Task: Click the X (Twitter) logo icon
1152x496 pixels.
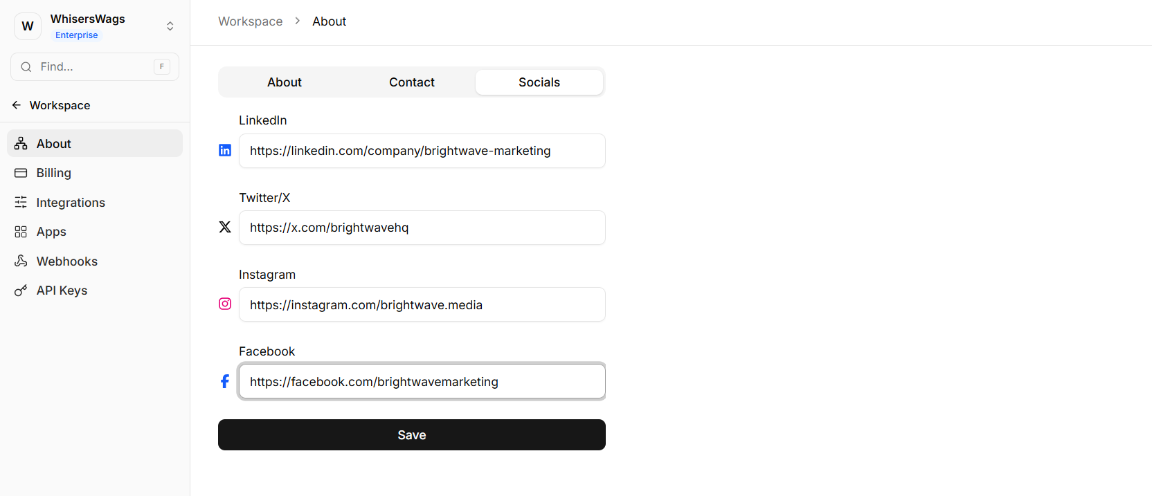Action: click(225, 227)
